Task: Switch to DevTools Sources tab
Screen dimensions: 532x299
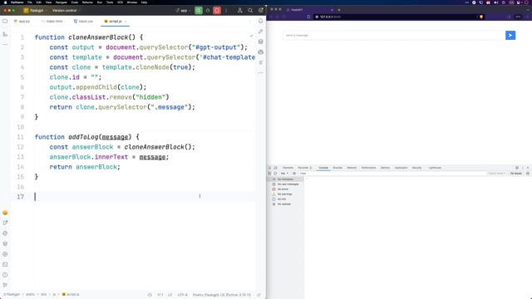Action: coord(337,168)
